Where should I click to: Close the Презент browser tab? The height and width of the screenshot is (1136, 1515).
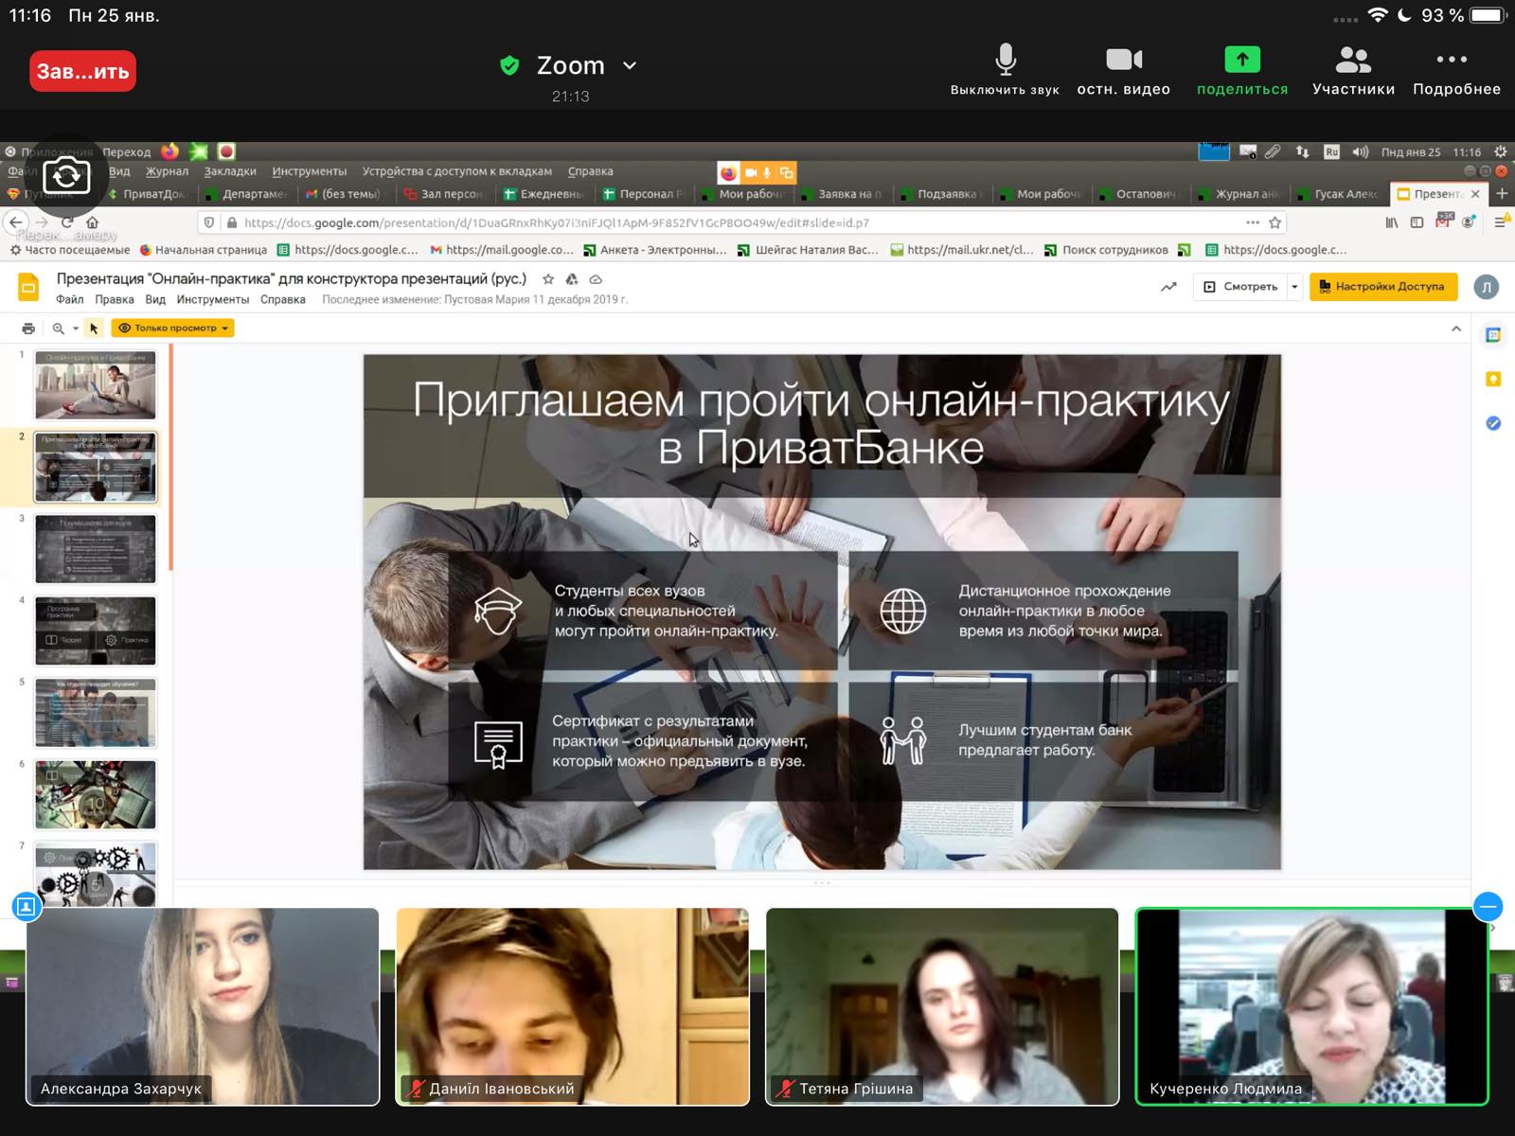(1475, 194)
